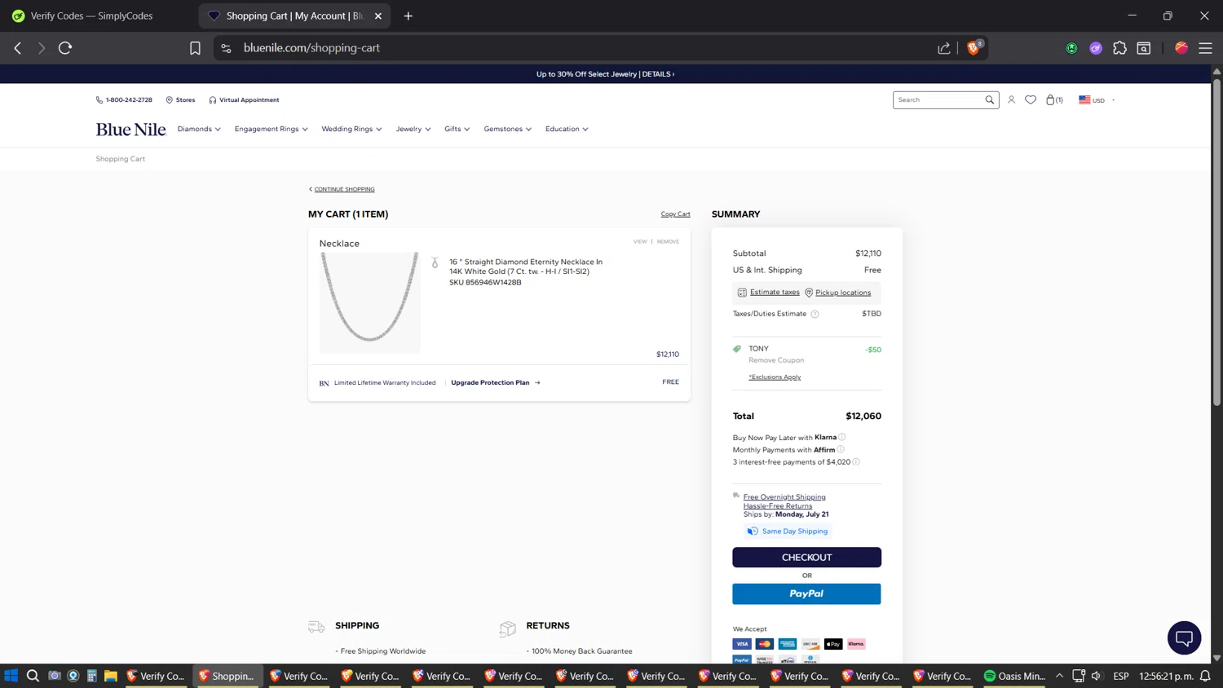Reload the page with refresh icon

point(65,48)
